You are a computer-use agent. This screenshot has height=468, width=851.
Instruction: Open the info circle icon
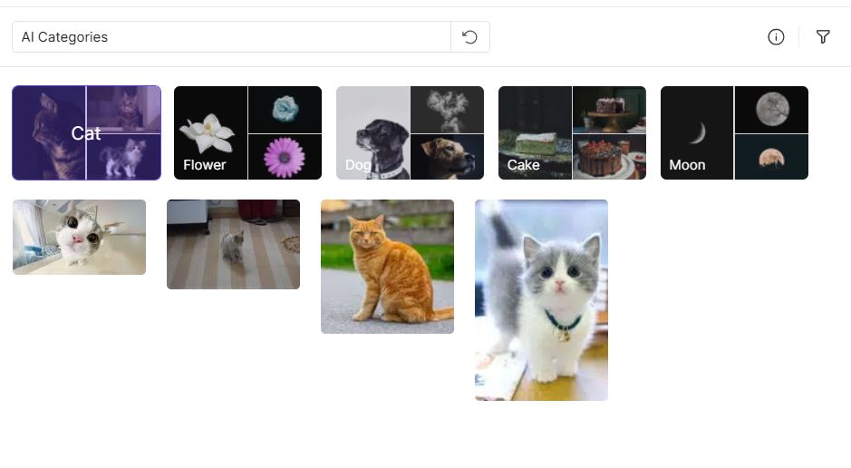[x=776, y=37]
